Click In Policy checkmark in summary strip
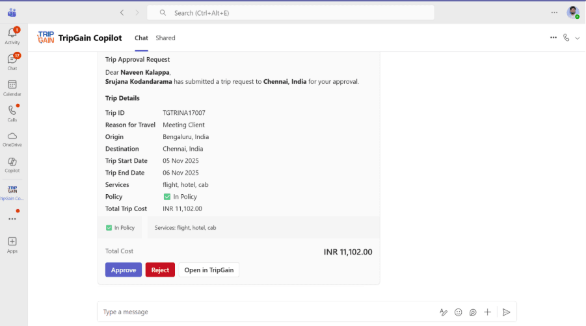 pyautogui.click(x=109, y=228)
